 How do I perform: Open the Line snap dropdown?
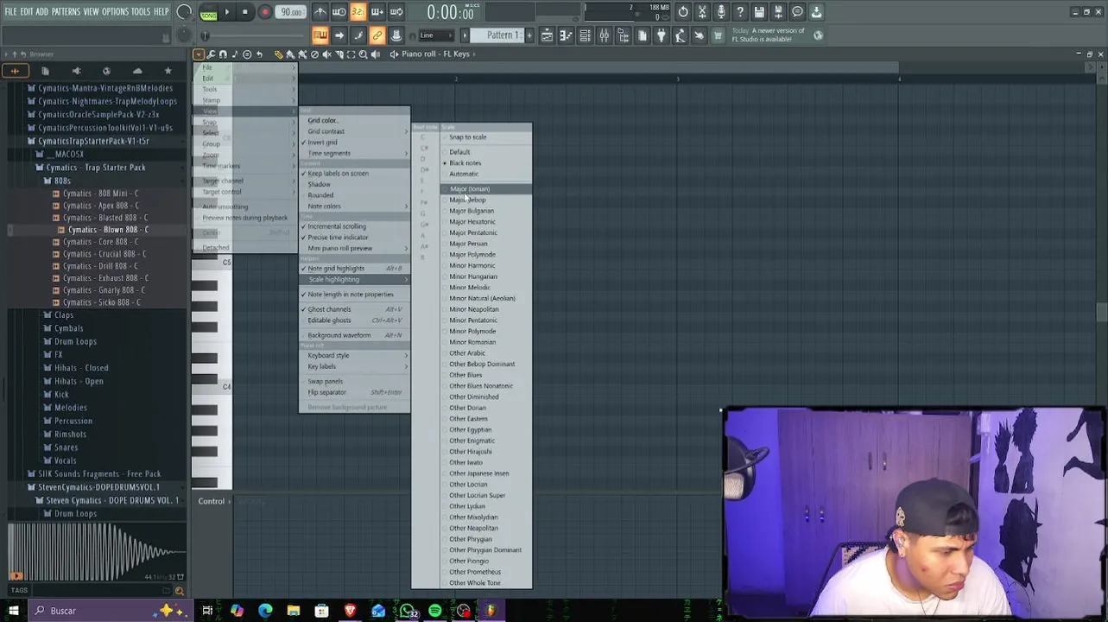click(436, 35)
